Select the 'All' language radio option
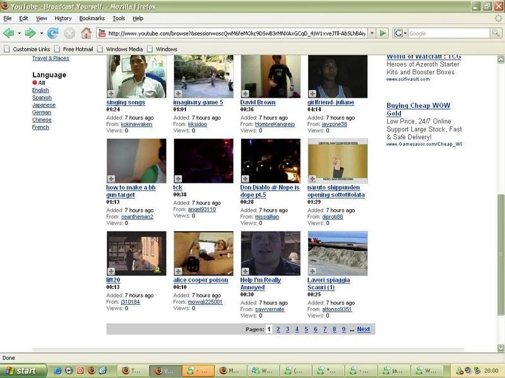This screenshot has height=378, width=505. point(35,83)
